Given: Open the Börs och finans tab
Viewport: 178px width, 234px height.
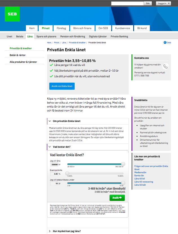Looking at the screenshot, I should click(82, 28).
